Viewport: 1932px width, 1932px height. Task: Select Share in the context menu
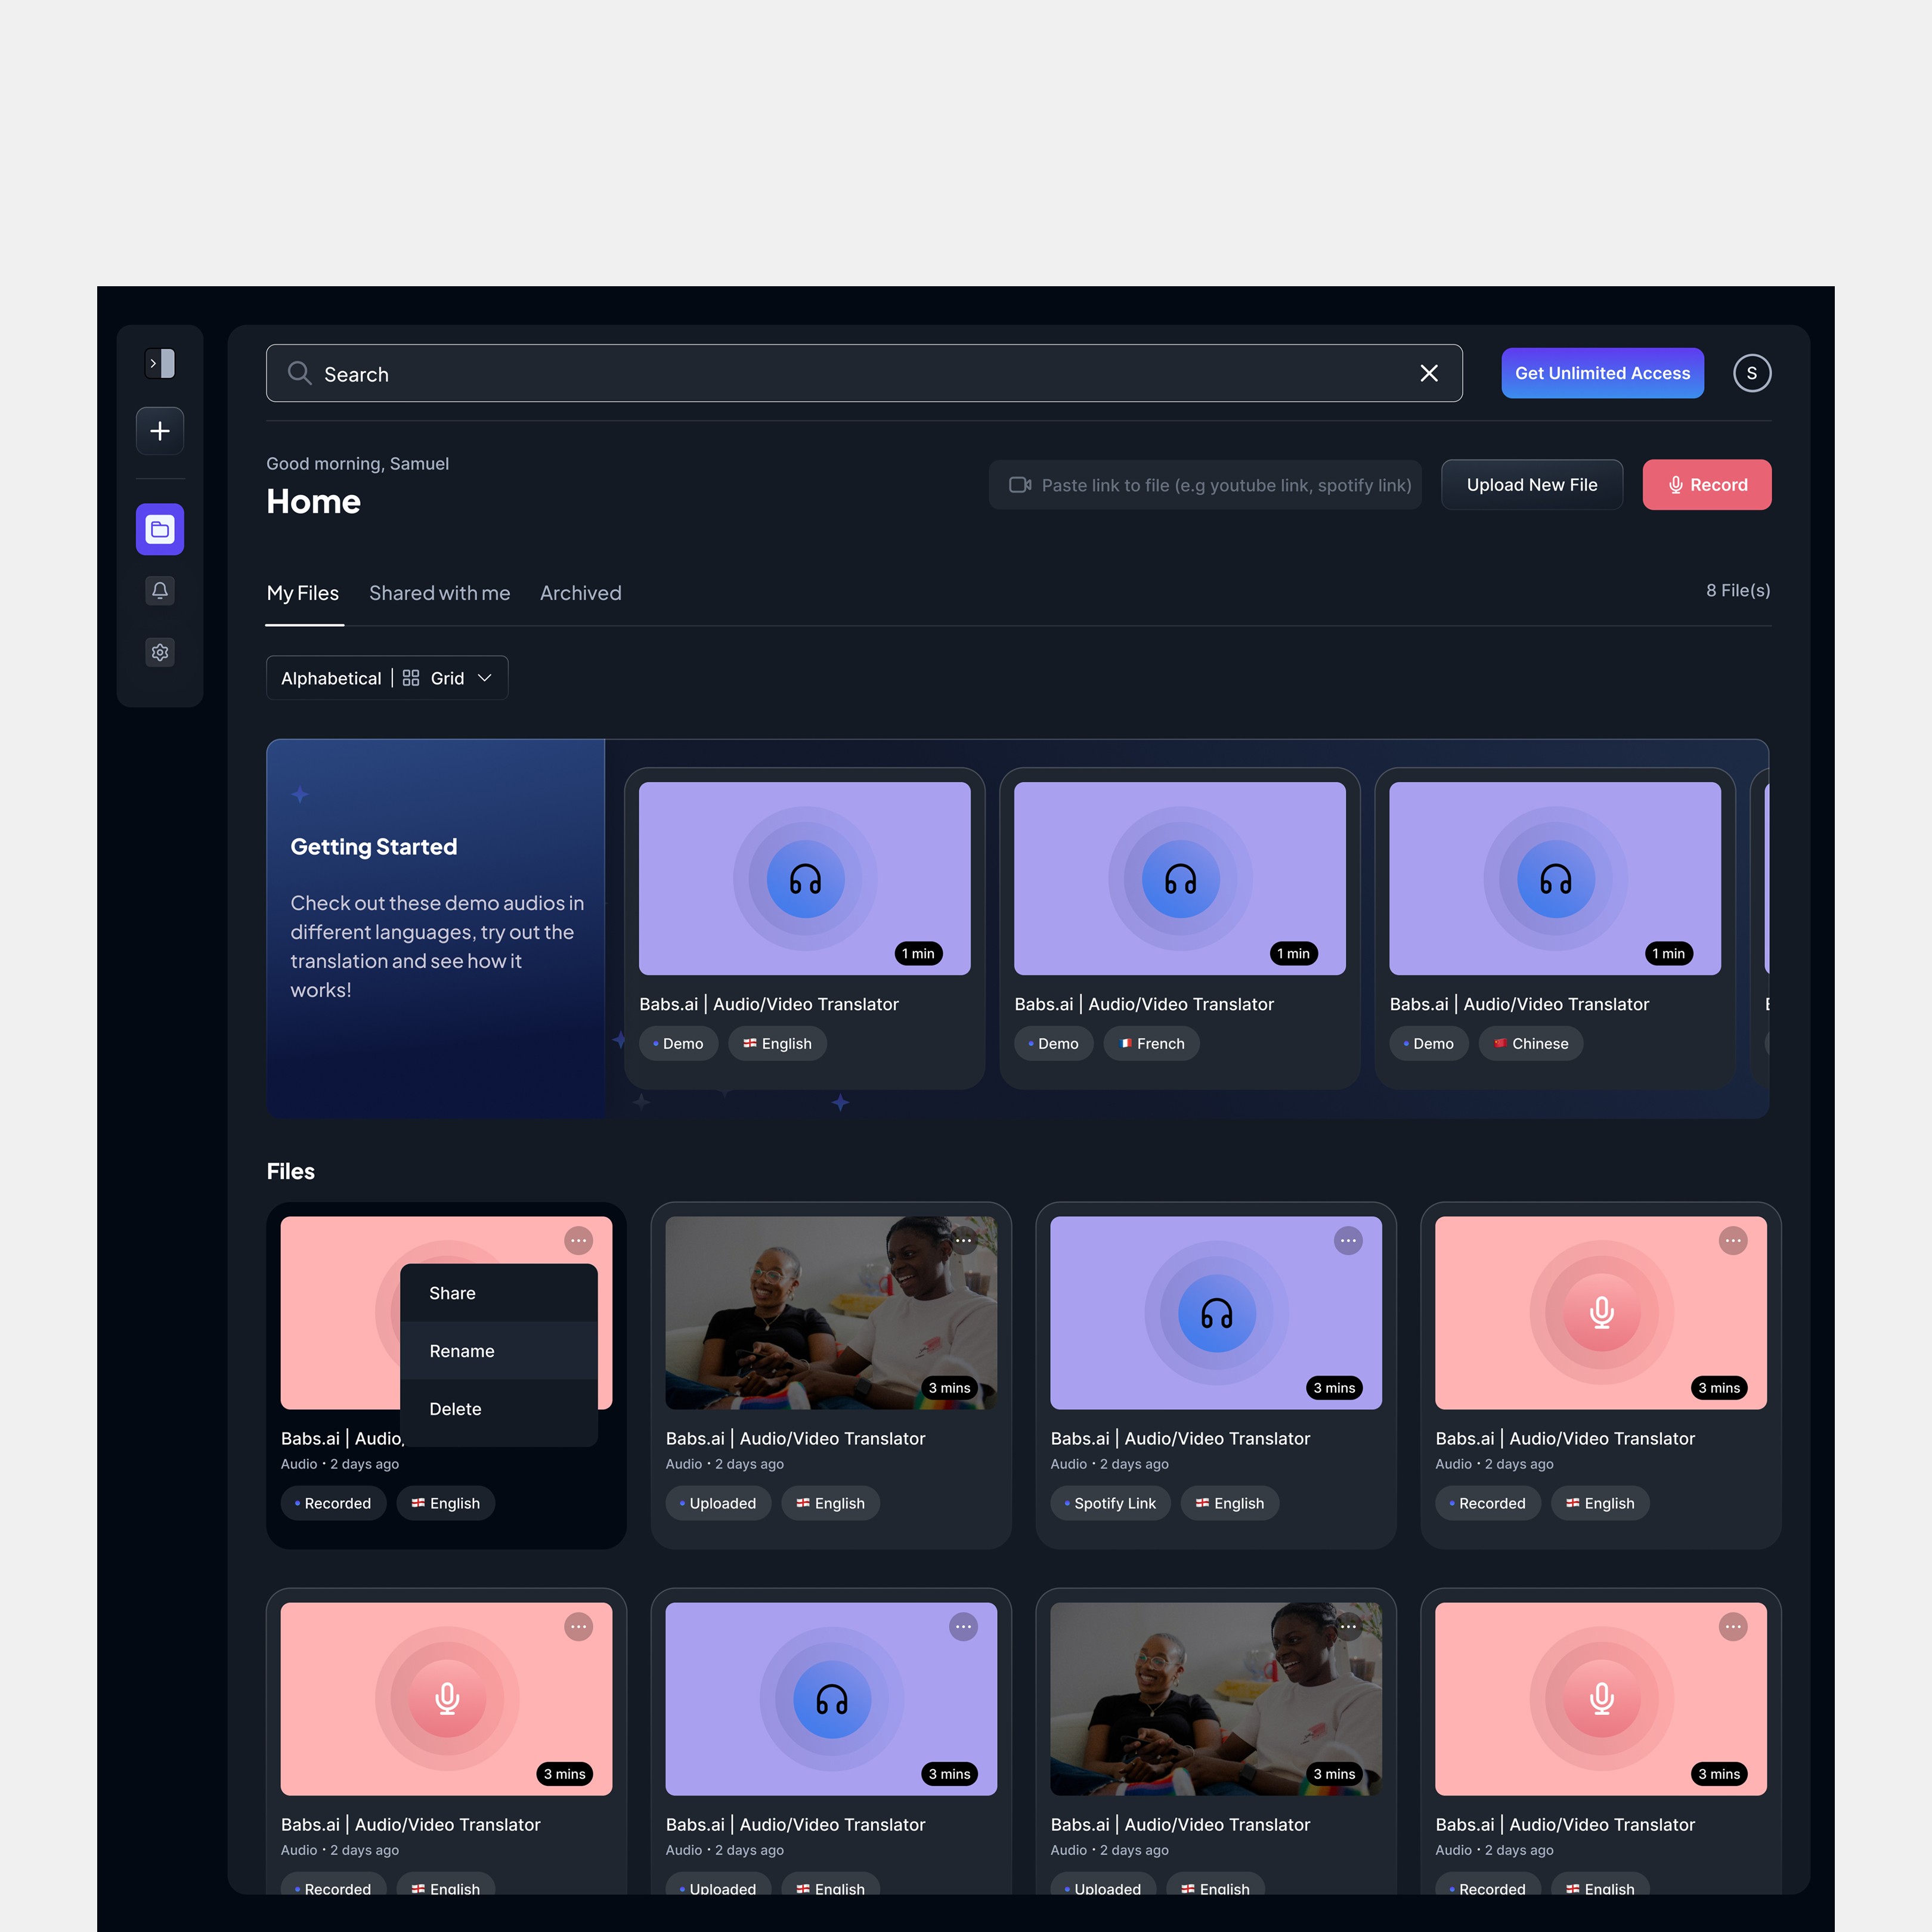click(x=452, y=1293)
